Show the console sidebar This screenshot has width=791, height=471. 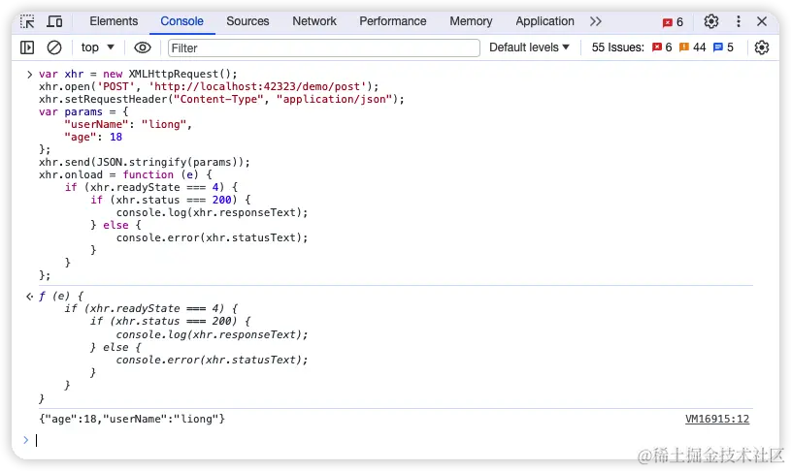pos(27,47)
